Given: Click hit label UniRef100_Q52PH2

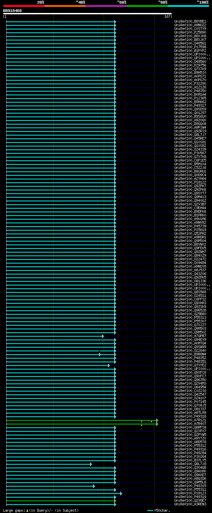Looking at the screenshot, I should (x=190, y=234).
